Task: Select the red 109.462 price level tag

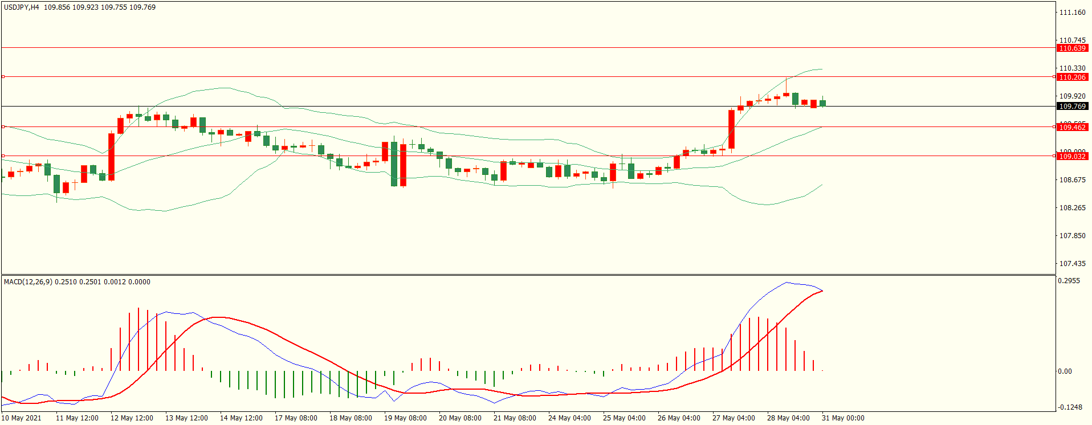Action: [x=1073, y=127]
